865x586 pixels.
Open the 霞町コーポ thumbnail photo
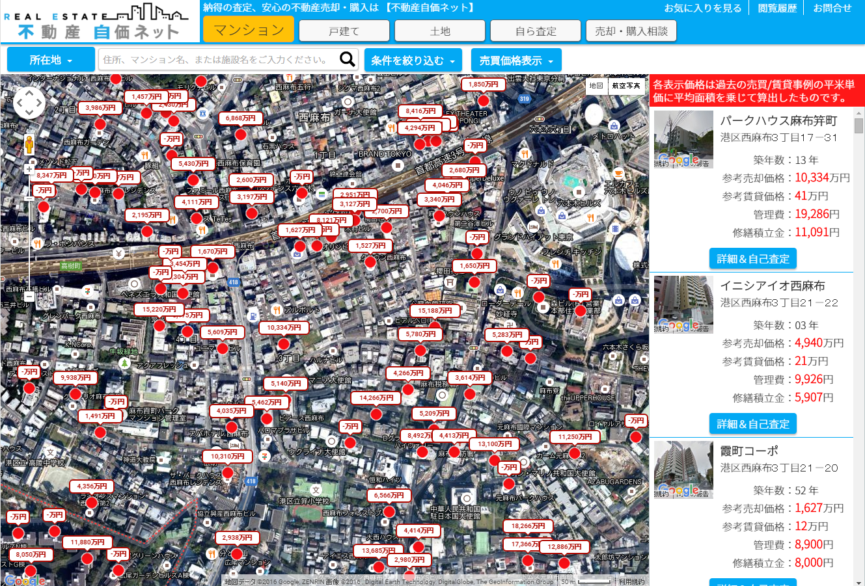[x=683, y=470]
